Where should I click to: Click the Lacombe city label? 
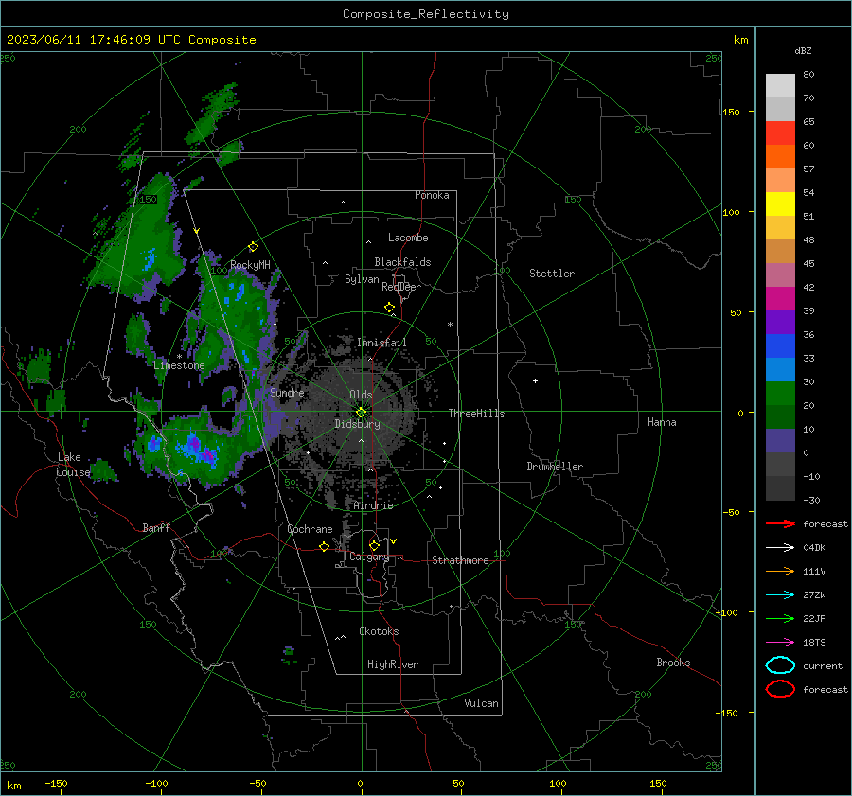tap(408, 238)
